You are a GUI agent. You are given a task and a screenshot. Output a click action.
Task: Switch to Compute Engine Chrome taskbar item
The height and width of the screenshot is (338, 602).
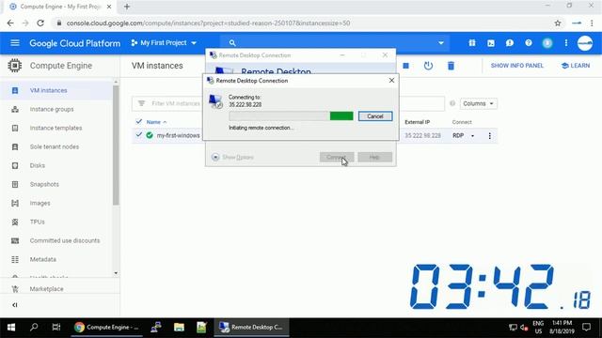[x=107, y=328]
